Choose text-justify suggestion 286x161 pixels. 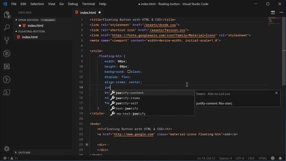152,108
